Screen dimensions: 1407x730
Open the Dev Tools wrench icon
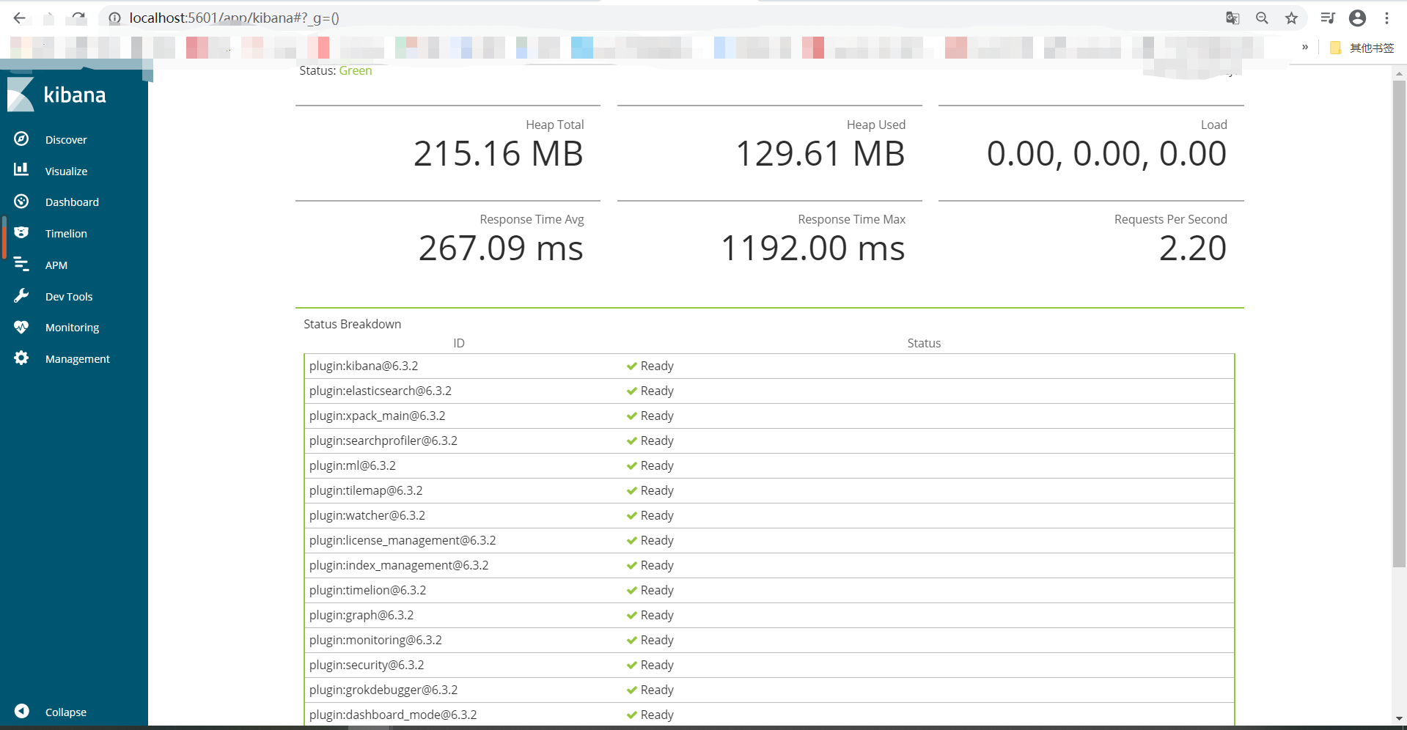coord(21,295)
